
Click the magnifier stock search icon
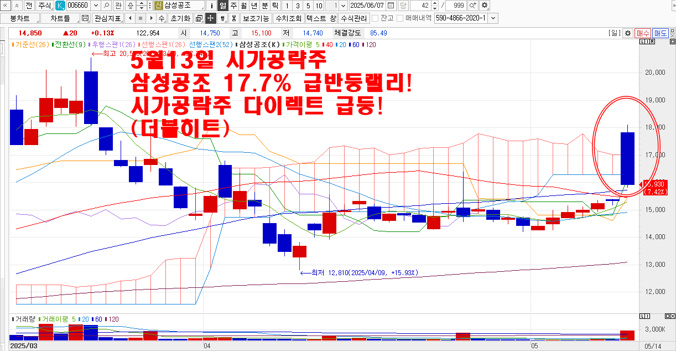107,6
